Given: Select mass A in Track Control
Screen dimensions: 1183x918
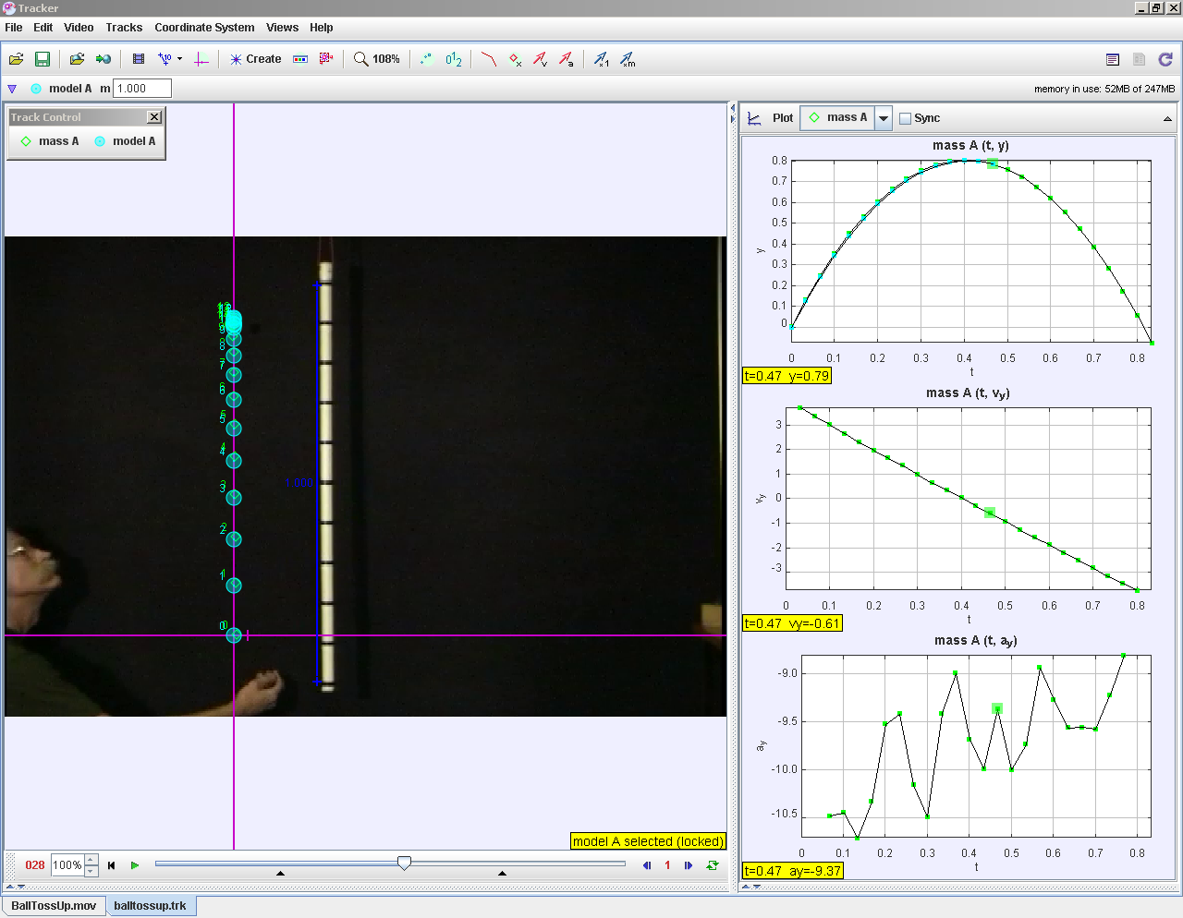Looking at the screenshot, I should [x=50, y=141].
